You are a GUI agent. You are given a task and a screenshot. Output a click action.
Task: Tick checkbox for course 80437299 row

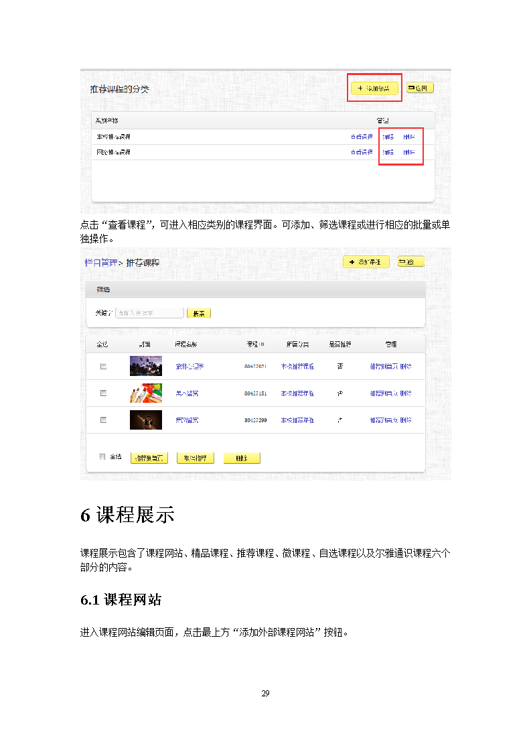(x=103, y=420)
